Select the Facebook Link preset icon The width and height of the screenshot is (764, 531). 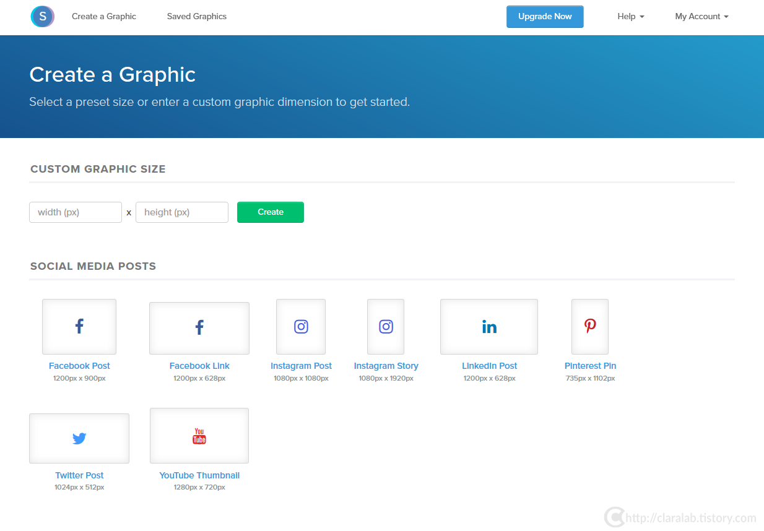coord(199,328)
